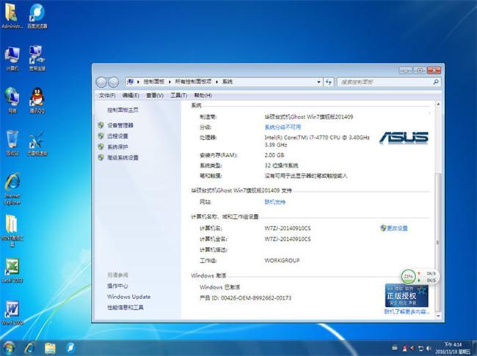Open the Word 2003 desktop shortcut
This screenshot has height=356, width=477.
[x=12, y=310]
